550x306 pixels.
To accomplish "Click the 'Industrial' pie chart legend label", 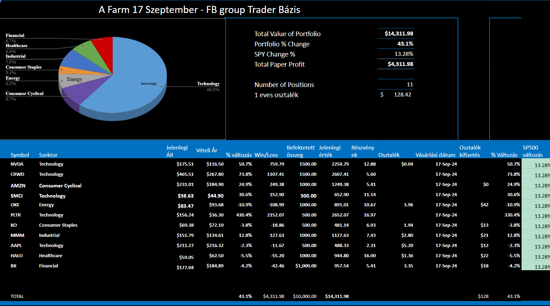I will (15, 56).
